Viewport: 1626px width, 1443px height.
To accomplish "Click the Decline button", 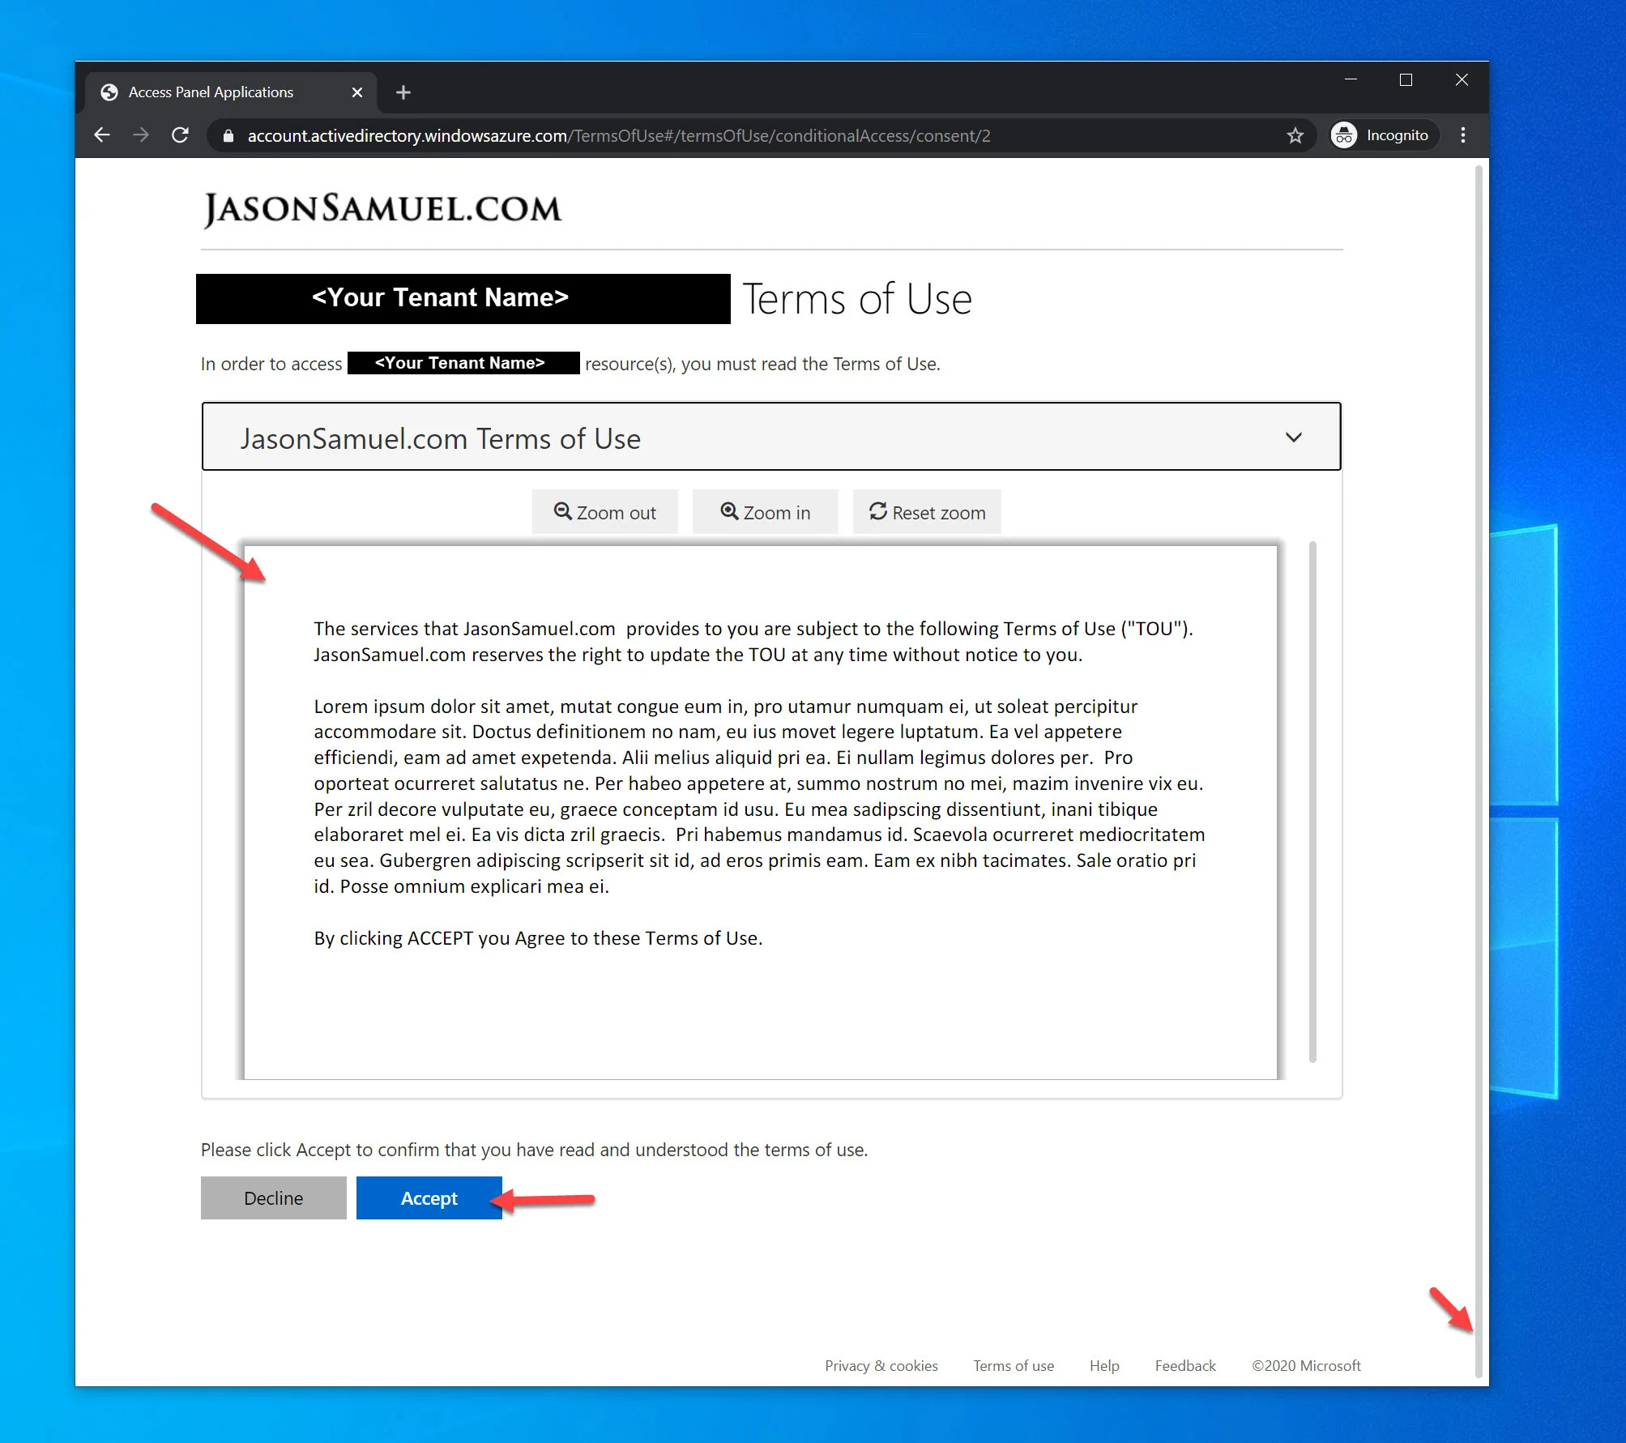I will coord(274,1198).
